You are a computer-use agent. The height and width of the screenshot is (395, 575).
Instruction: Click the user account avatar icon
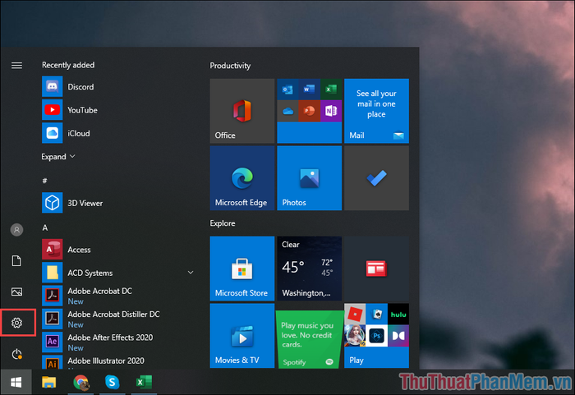pos(16,230)
